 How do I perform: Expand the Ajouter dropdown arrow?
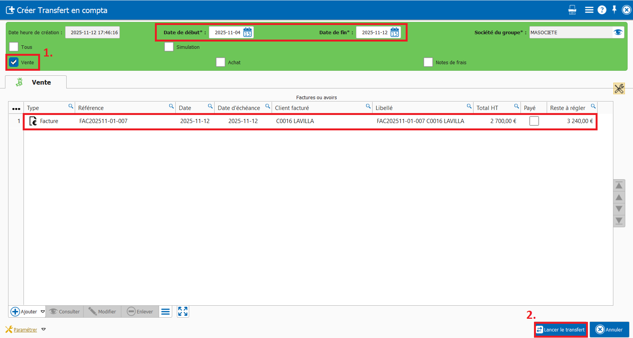pos(43,311)
